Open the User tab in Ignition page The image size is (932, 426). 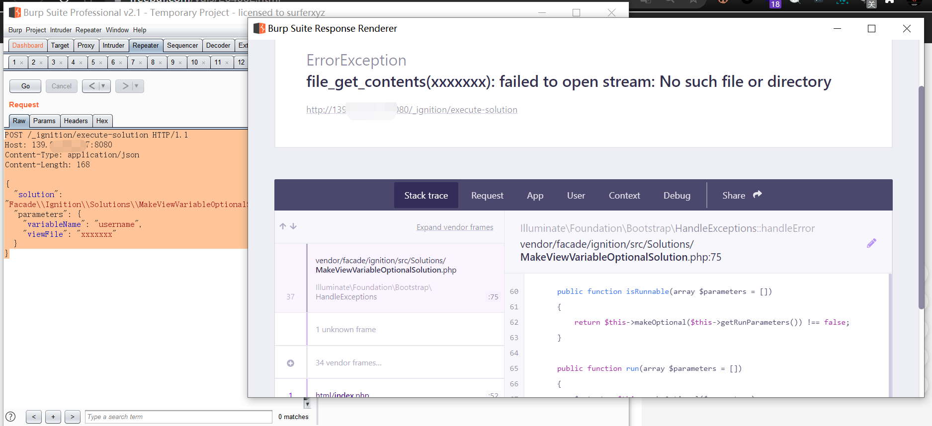pyautogui.click(x=576, y=195)
